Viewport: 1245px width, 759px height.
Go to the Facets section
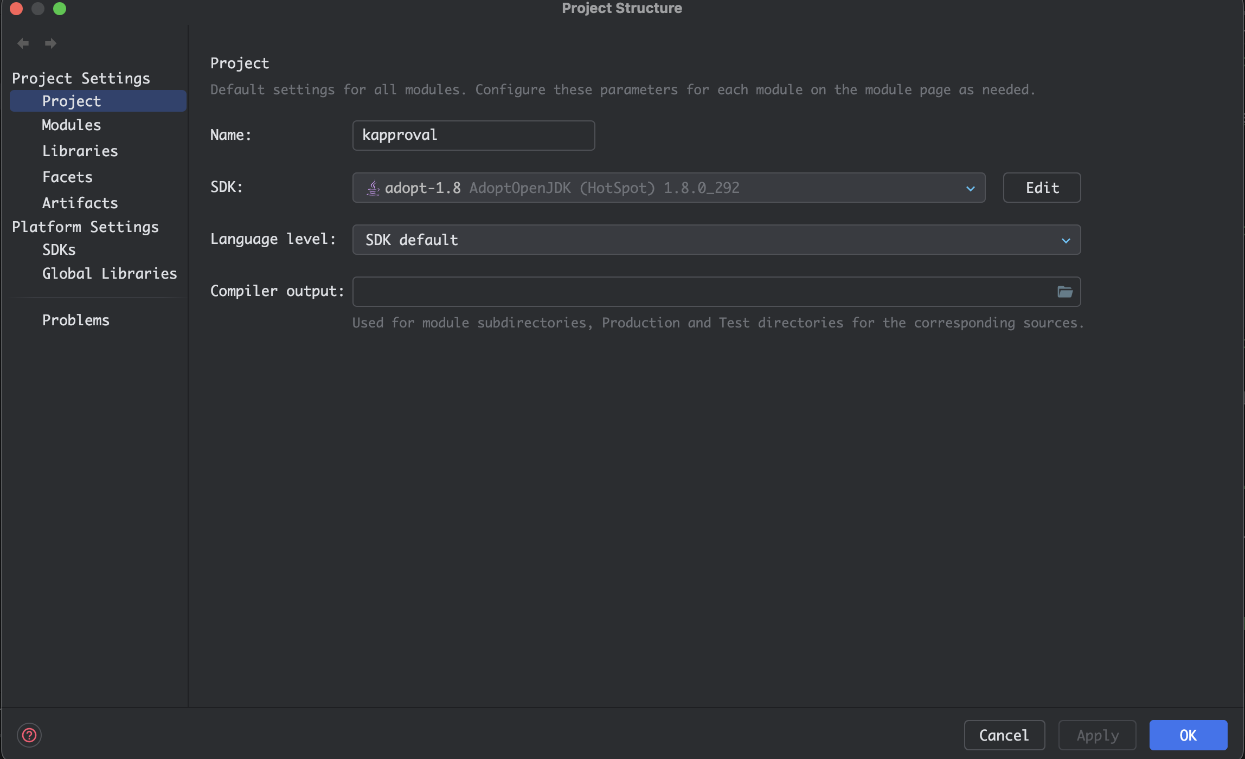point(67,177)
